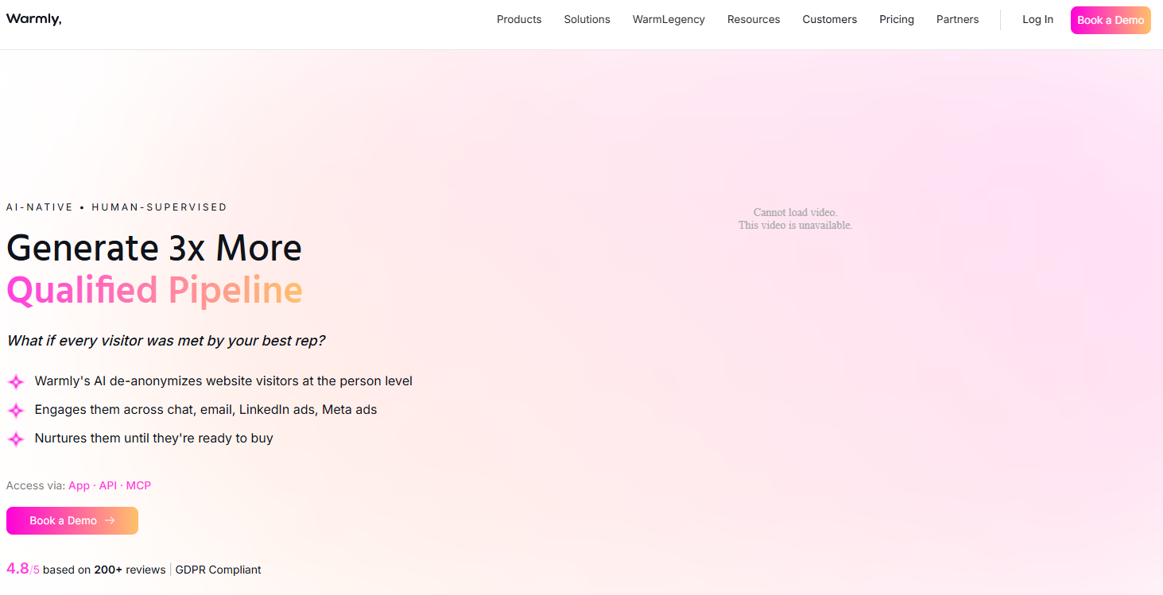Click Book a Demo button with arrow
Viewport: 1163px width, 595px height.
pyautogui.click(x=72, y=520)
